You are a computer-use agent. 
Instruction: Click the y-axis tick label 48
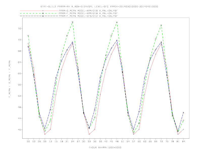point(19,107)
